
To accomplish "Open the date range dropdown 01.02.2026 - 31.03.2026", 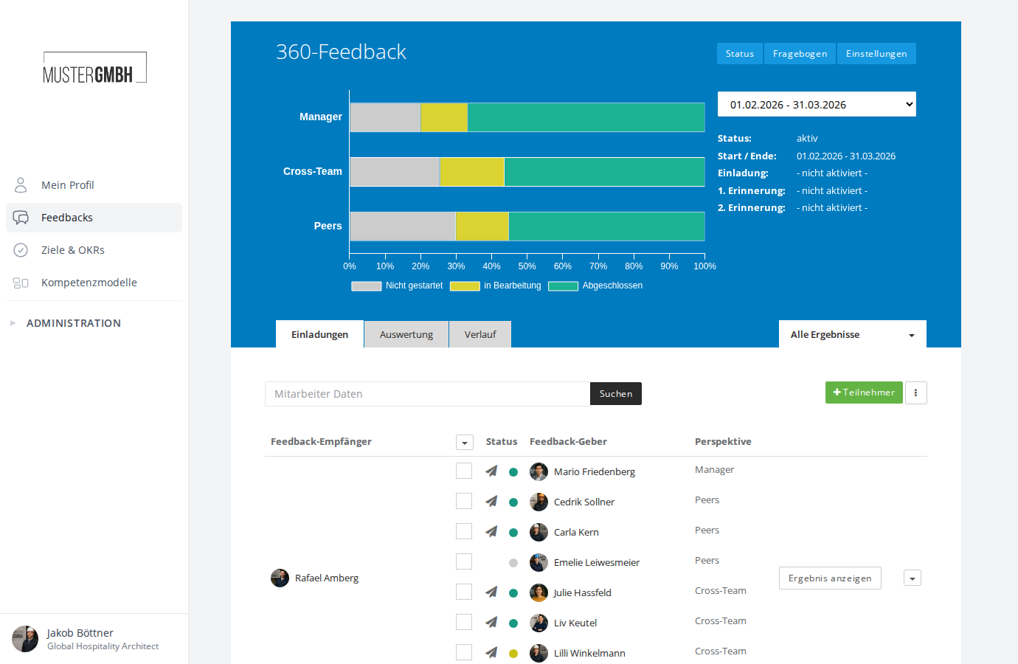I will click(817, 104).
